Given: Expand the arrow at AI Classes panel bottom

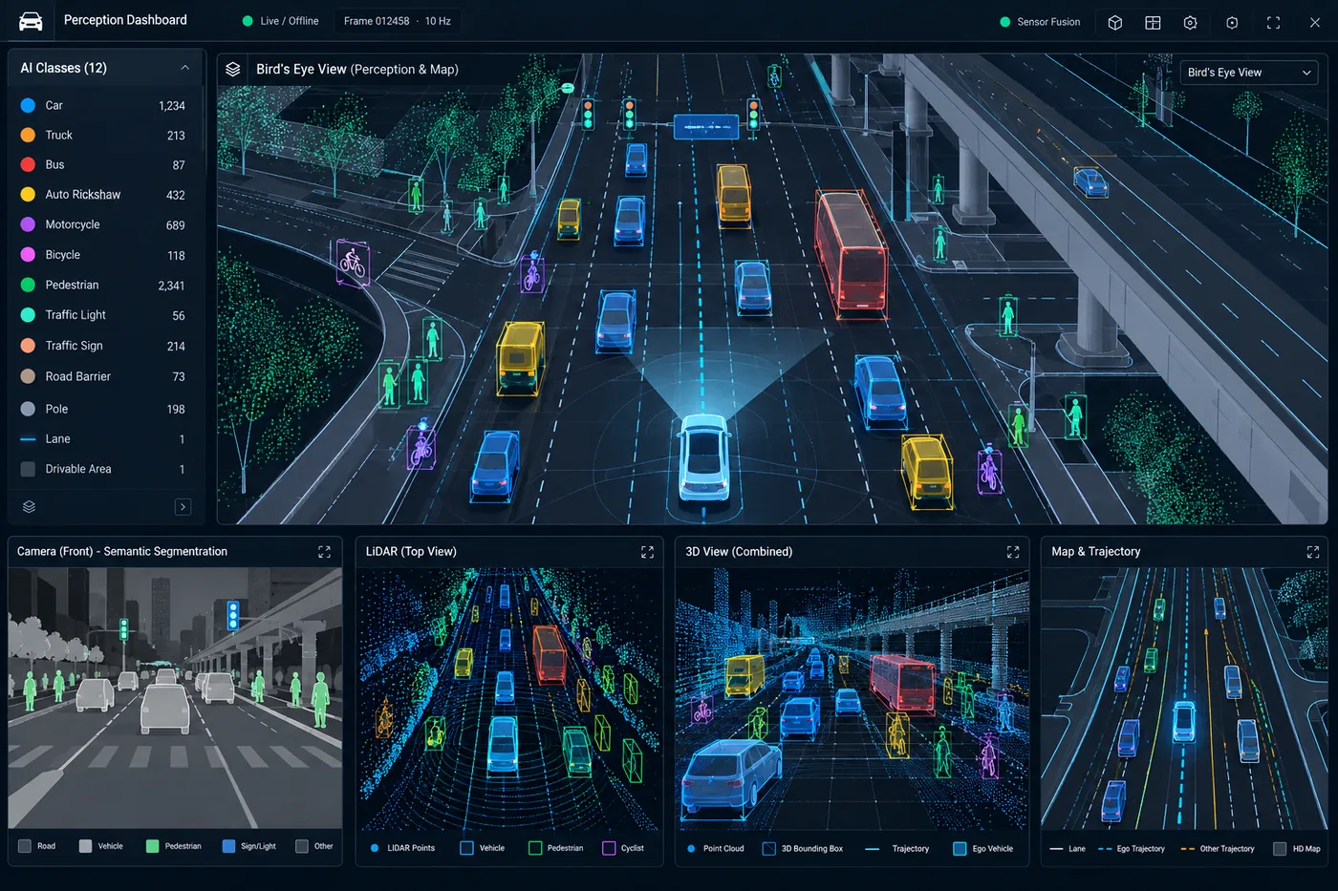Looking at the screenshot, I should point(183,507).
